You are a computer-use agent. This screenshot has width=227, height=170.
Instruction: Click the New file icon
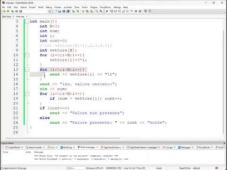point(56,11)
